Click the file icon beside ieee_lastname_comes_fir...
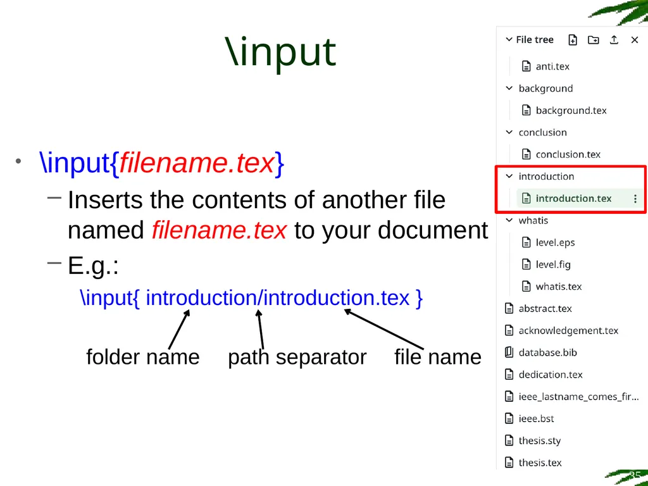 click(x=509, y=397)
